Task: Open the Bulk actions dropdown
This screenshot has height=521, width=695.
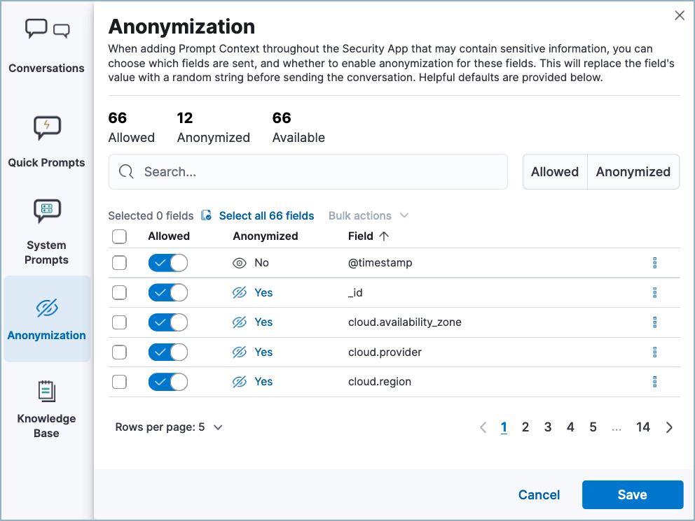Action: tap(369, 215)
